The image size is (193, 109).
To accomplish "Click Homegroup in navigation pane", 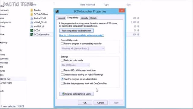I will point(4,42).
